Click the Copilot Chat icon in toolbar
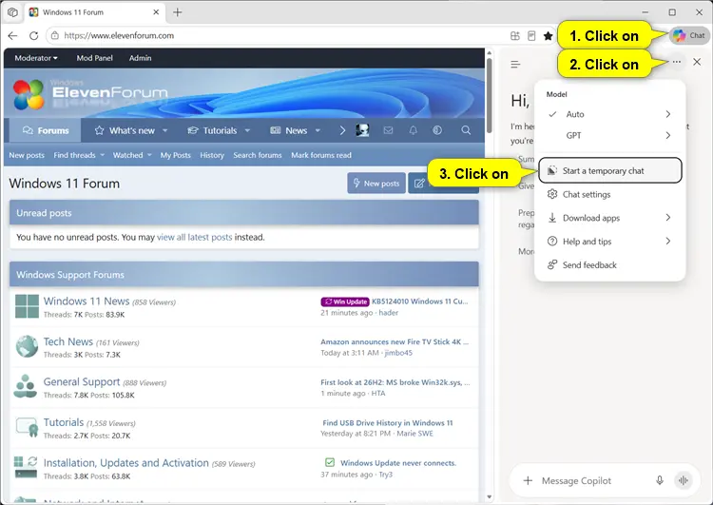The image size is (713, 505). [x=688, y=35]
